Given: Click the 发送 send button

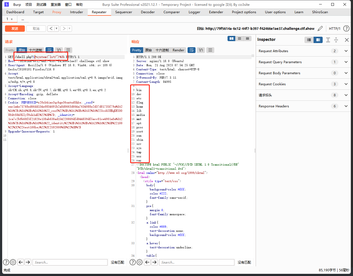Looking at the screenshot, I should pyautogui.click(x=15, y=28).
